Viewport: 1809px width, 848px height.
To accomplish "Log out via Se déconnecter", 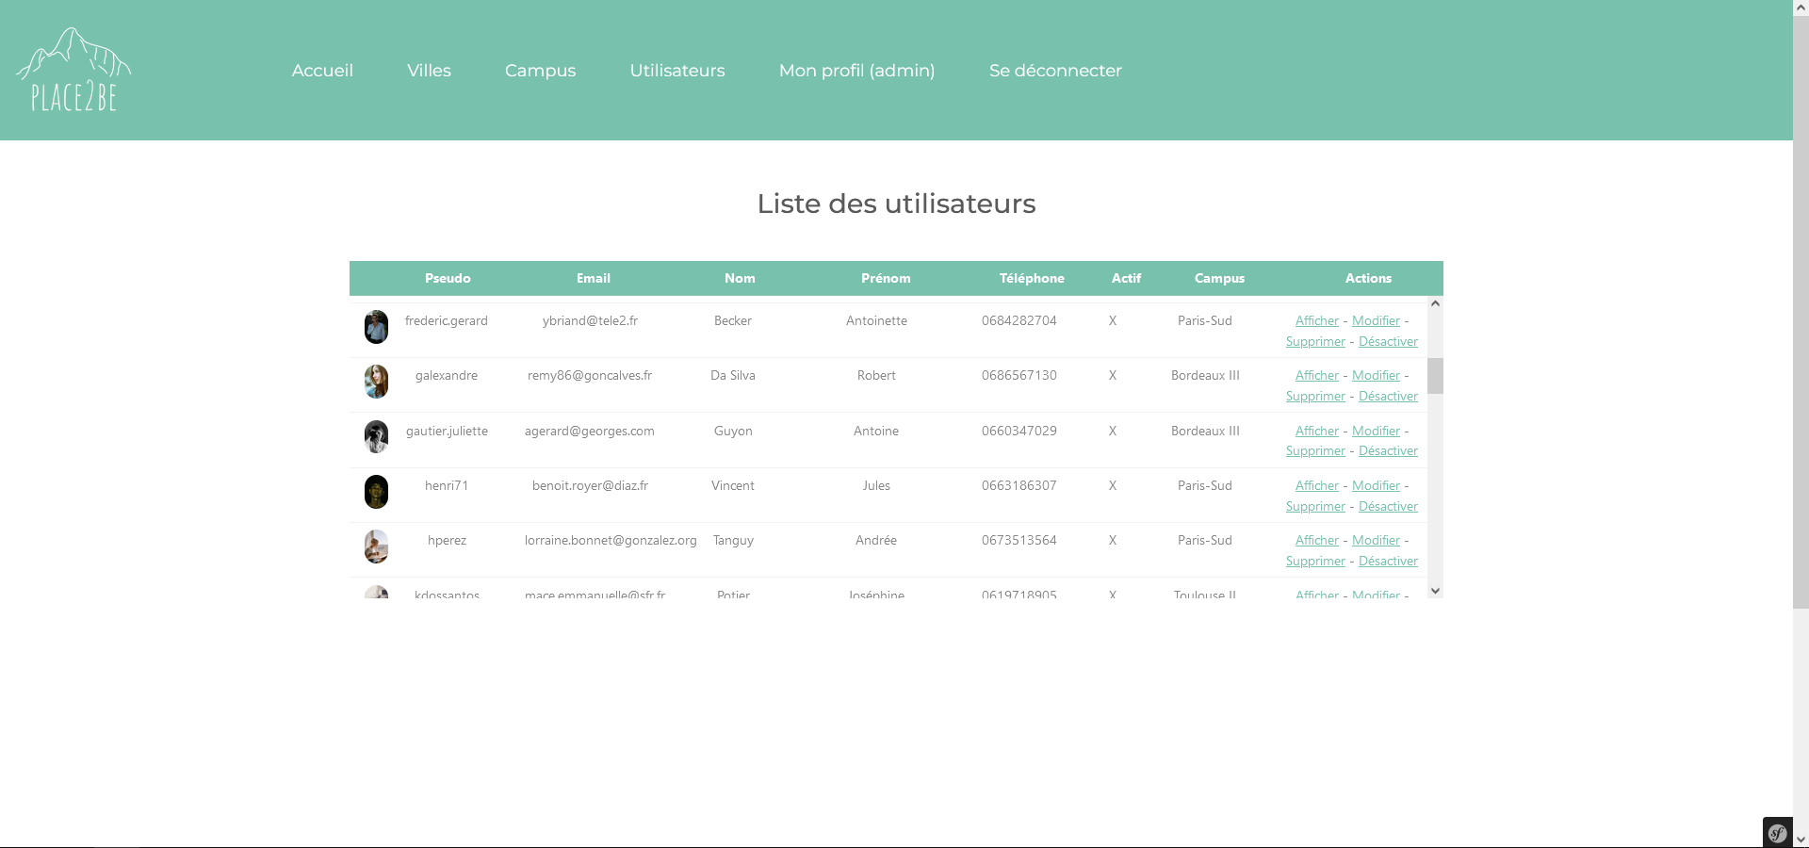I will (x=1055, y=71).
